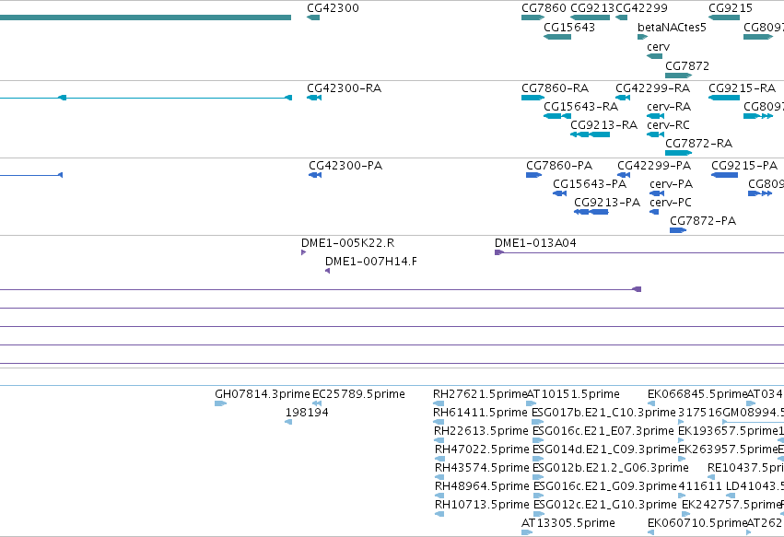
Task: Click the betaNACtes5 gene label
Action: [x=672, y=27]
